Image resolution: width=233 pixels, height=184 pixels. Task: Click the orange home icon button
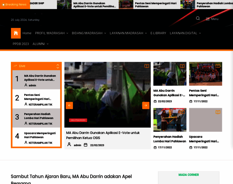tap(16, 33)
